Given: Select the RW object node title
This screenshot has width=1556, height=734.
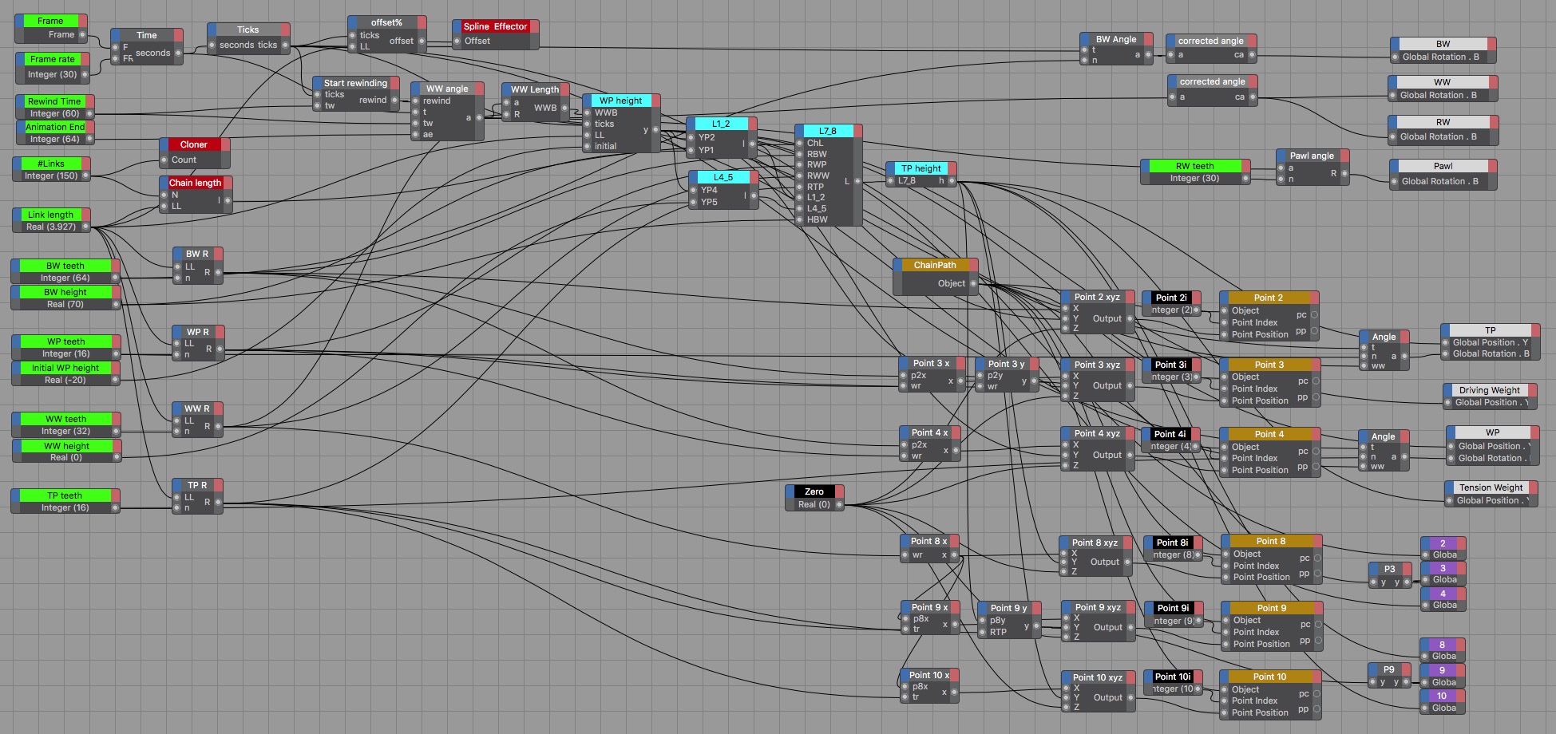Looking at the screenshot, I should (x=1443, y=122).
